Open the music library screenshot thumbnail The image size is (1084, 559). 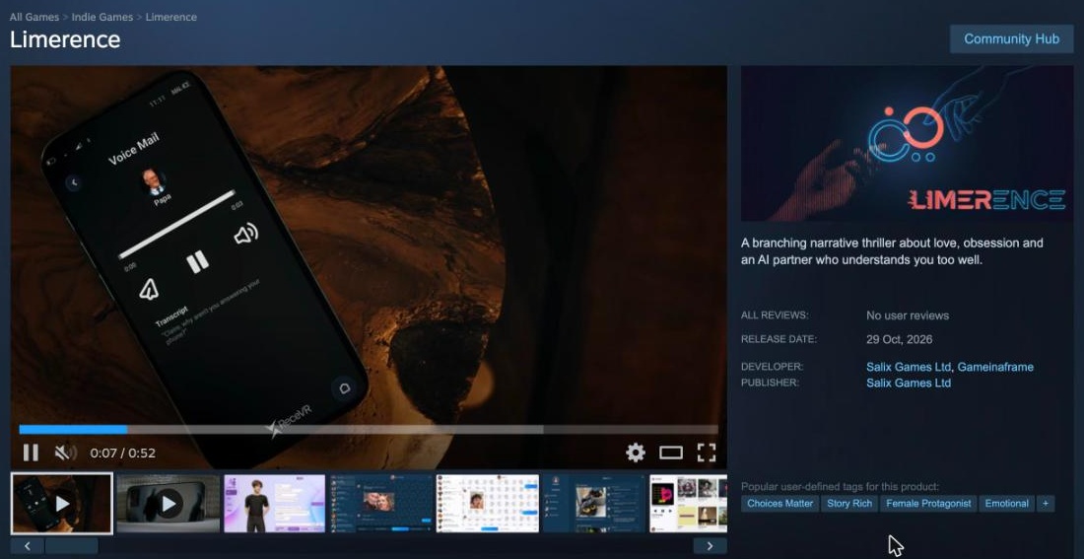click(688, 503)
